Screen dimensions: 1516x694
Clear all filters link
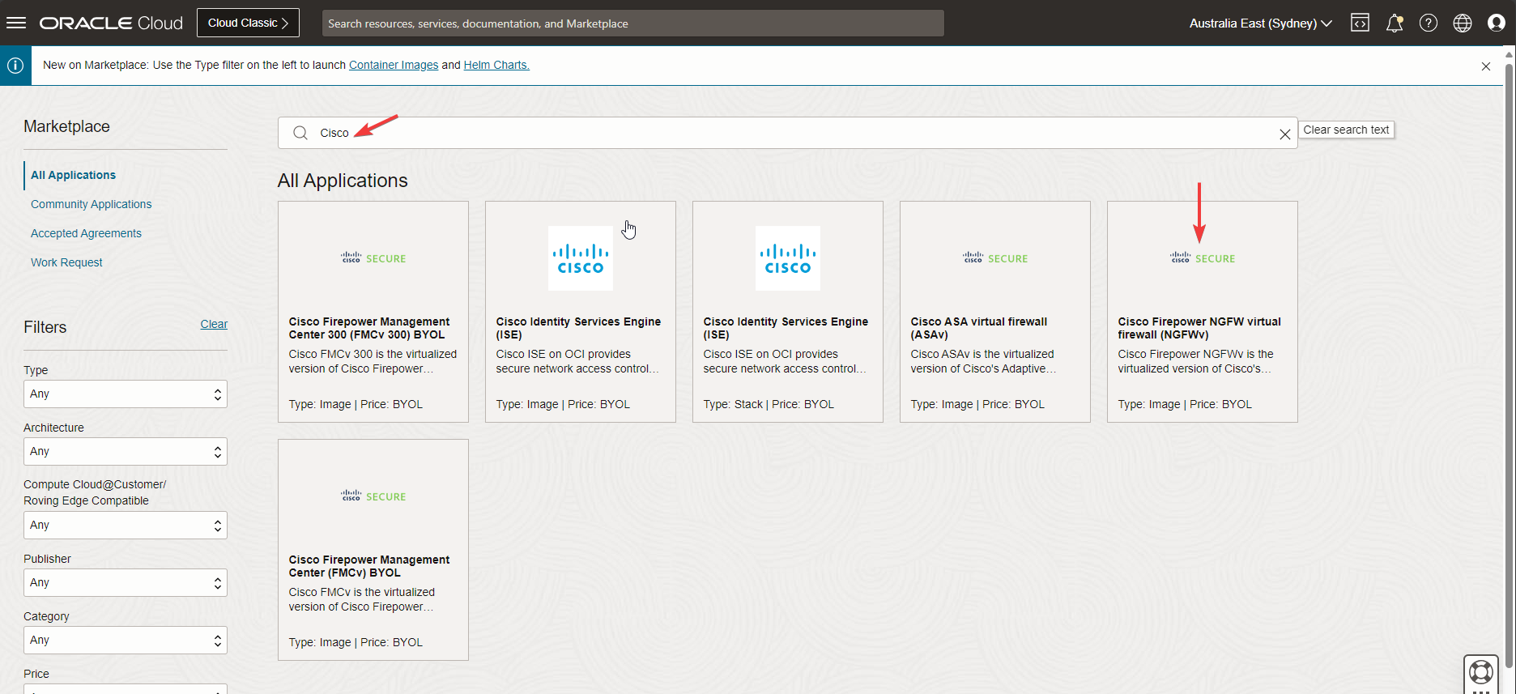[x=214, y=324]
